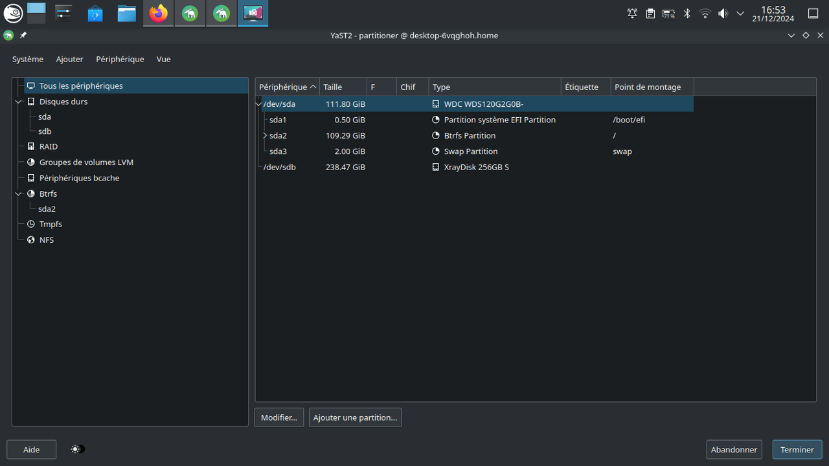Open the clock showing 16:53
The image size is (829, 466).
[773, 14]
